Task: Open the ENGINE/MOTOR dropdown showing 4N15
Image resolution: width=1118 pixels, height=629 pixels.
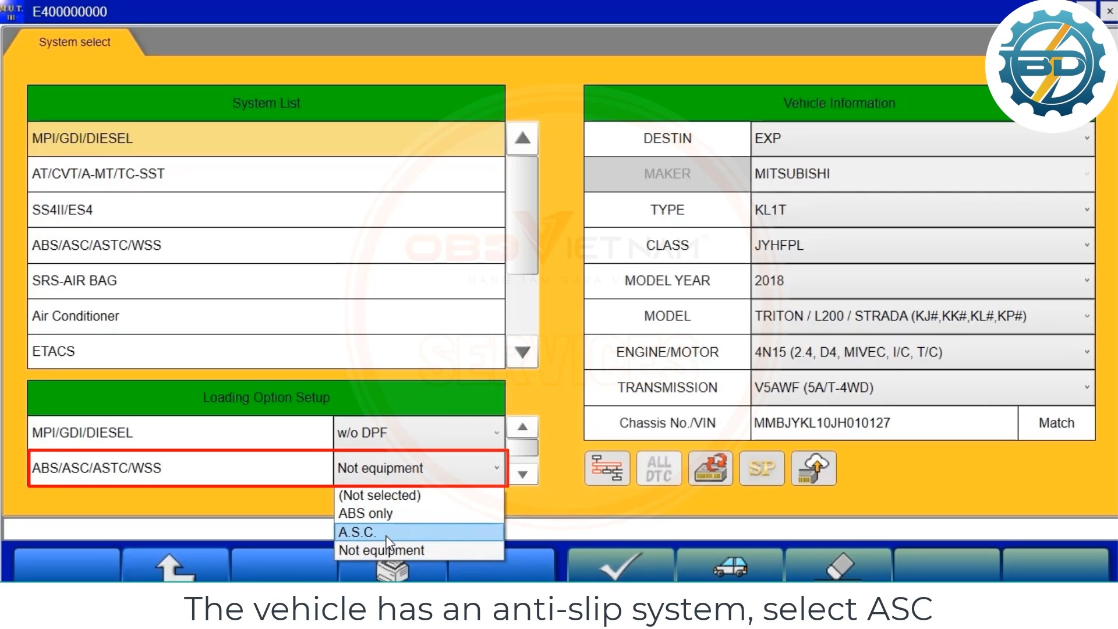Action: point(922,352)
